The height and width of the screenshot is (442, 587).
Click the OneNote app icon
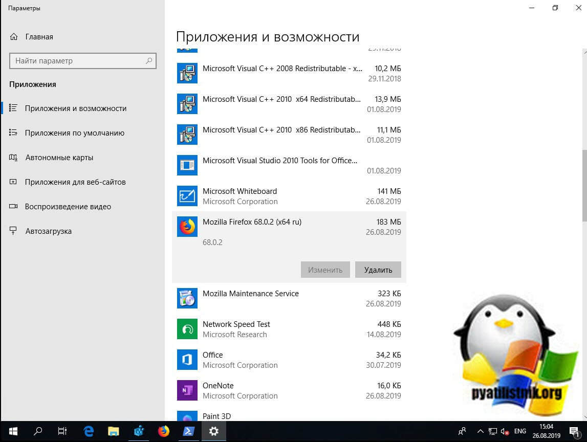point(187,390)
